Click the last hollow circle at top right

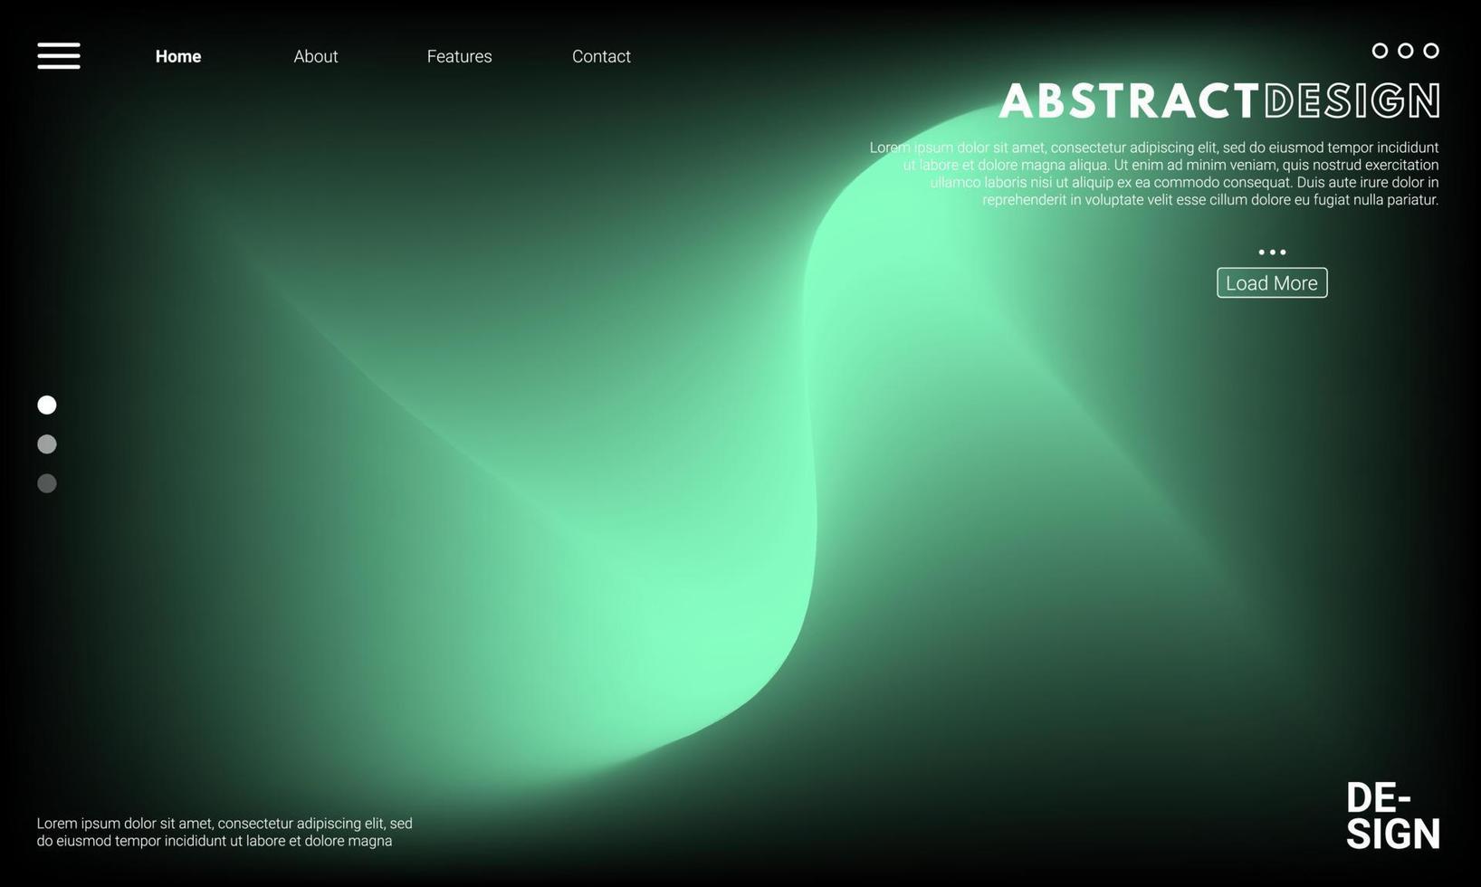(1431, 51)
